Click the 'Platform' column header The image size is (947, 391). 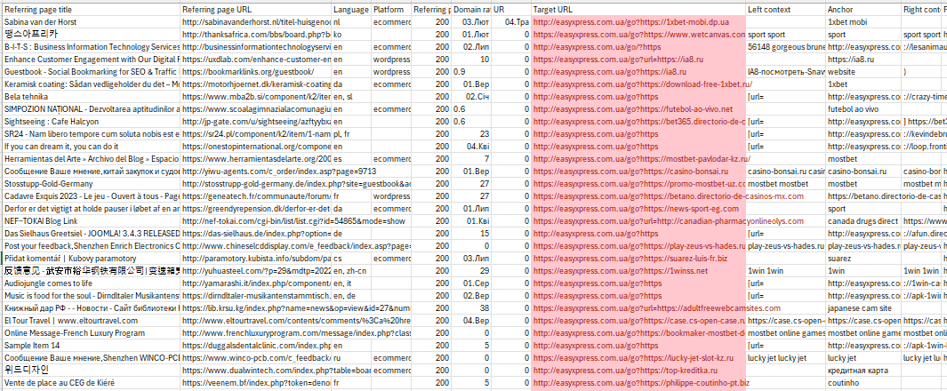pyautogui.click(x=391, y=11)
